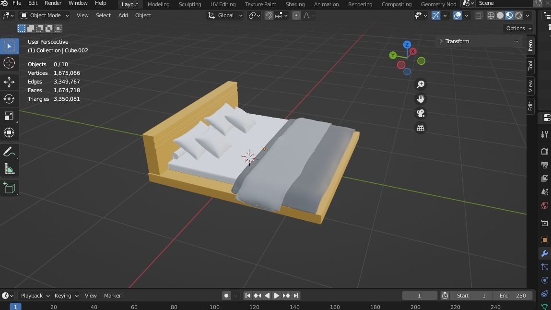Open Global transform orientation dropdown
The height and width of the screenshot is (310, 551).
pyautogui.click(x=225, y=15)
